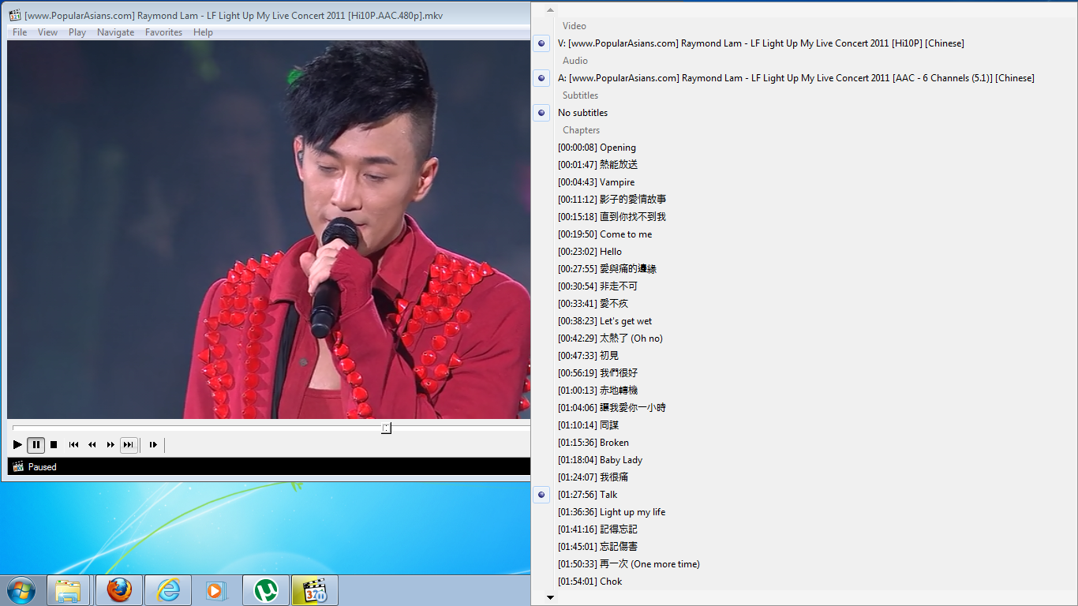Open the View menu
1078x606 pixels.
coord(48,32)
